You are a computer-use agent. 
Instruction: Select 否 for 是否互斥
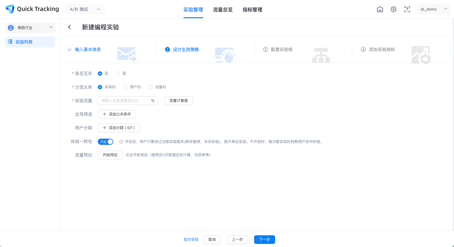coord(100,73)
